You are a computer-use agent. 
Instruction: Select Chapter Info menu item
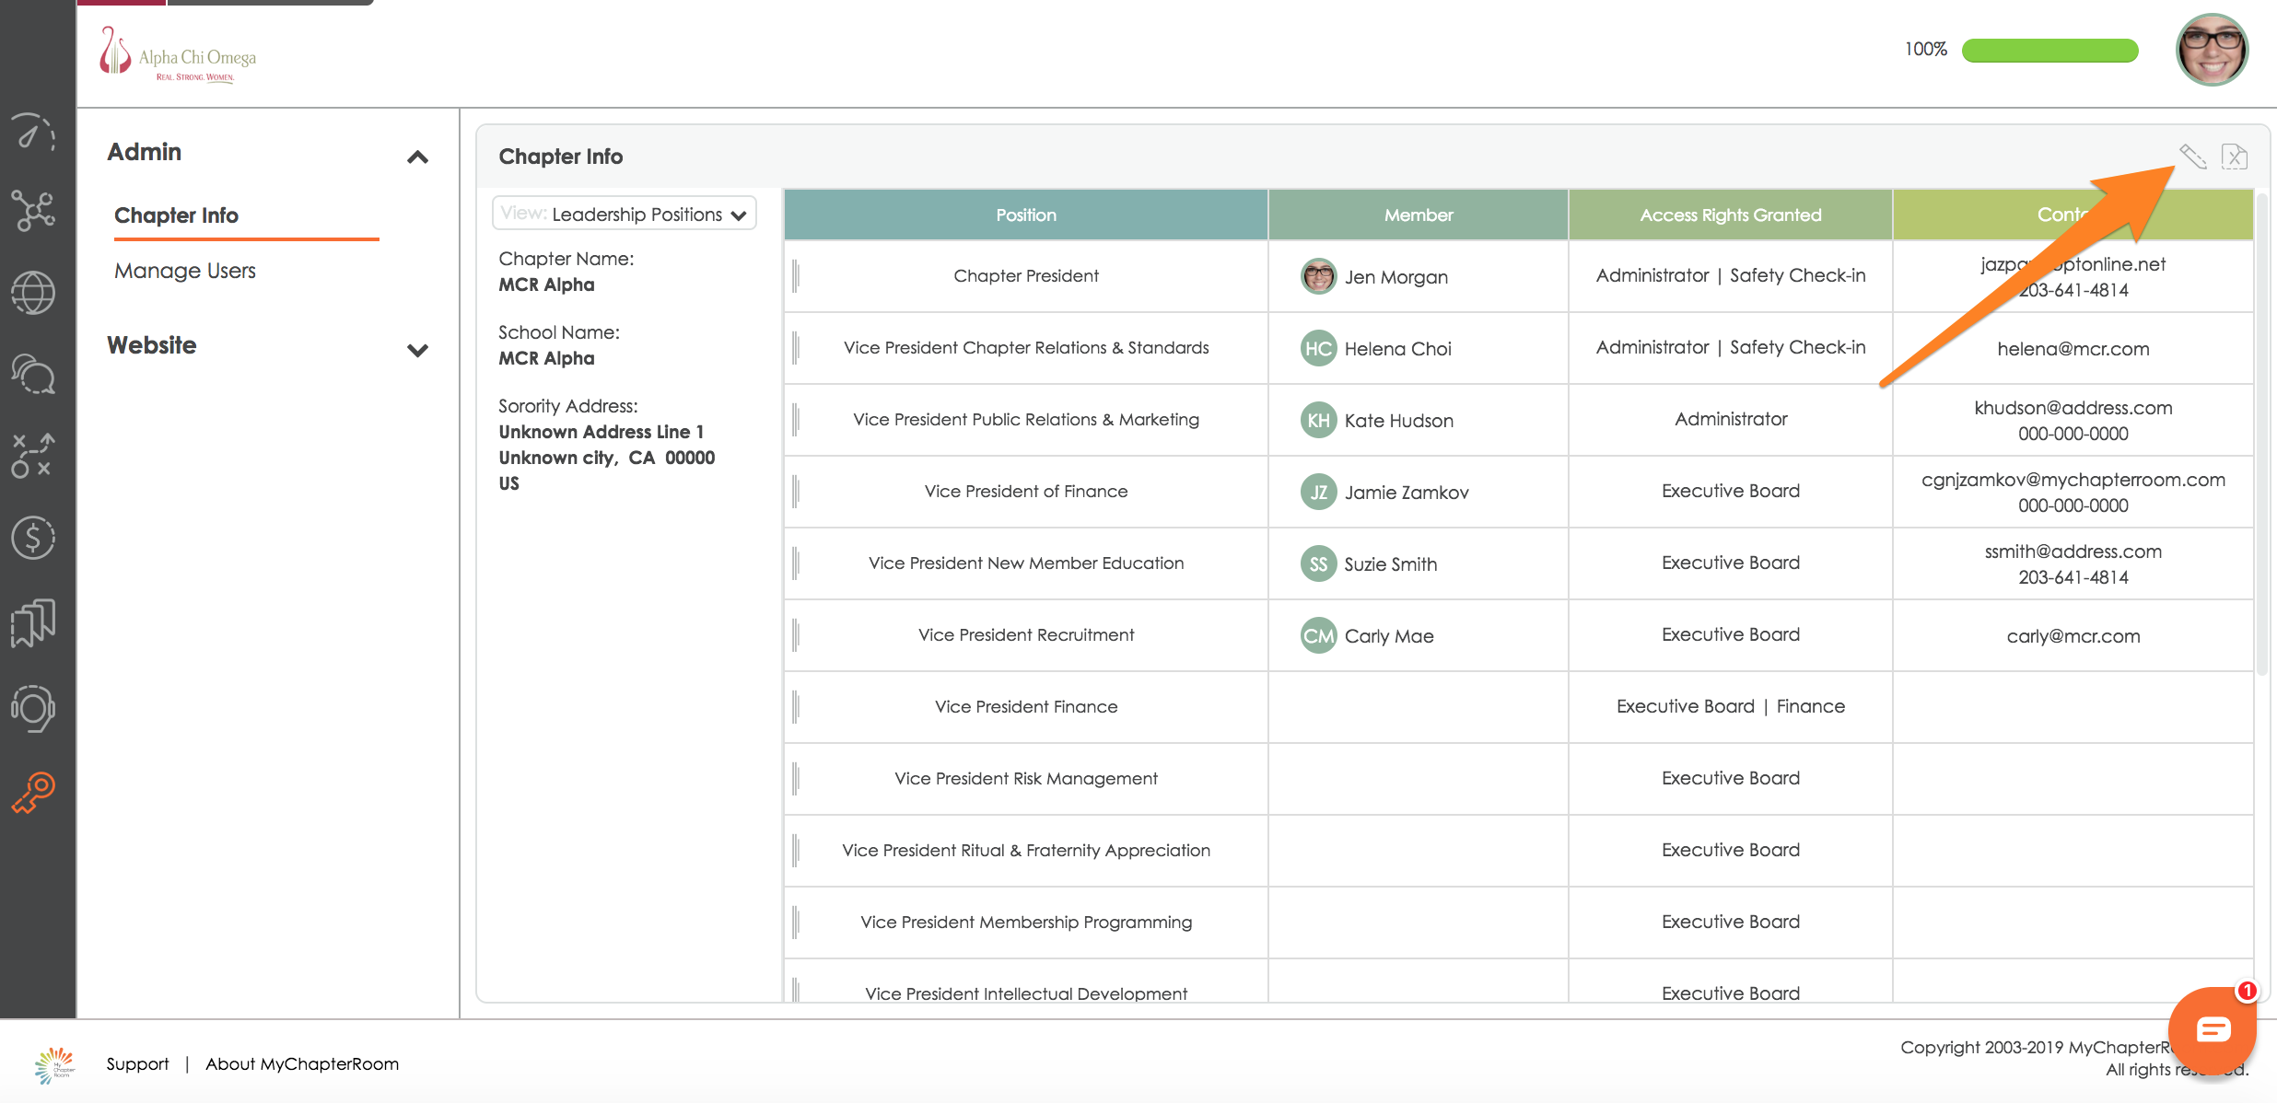click(176, 215)
